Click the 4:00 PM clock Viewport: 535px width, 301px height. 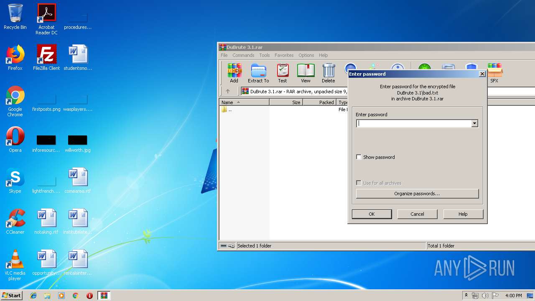(513, 296)
